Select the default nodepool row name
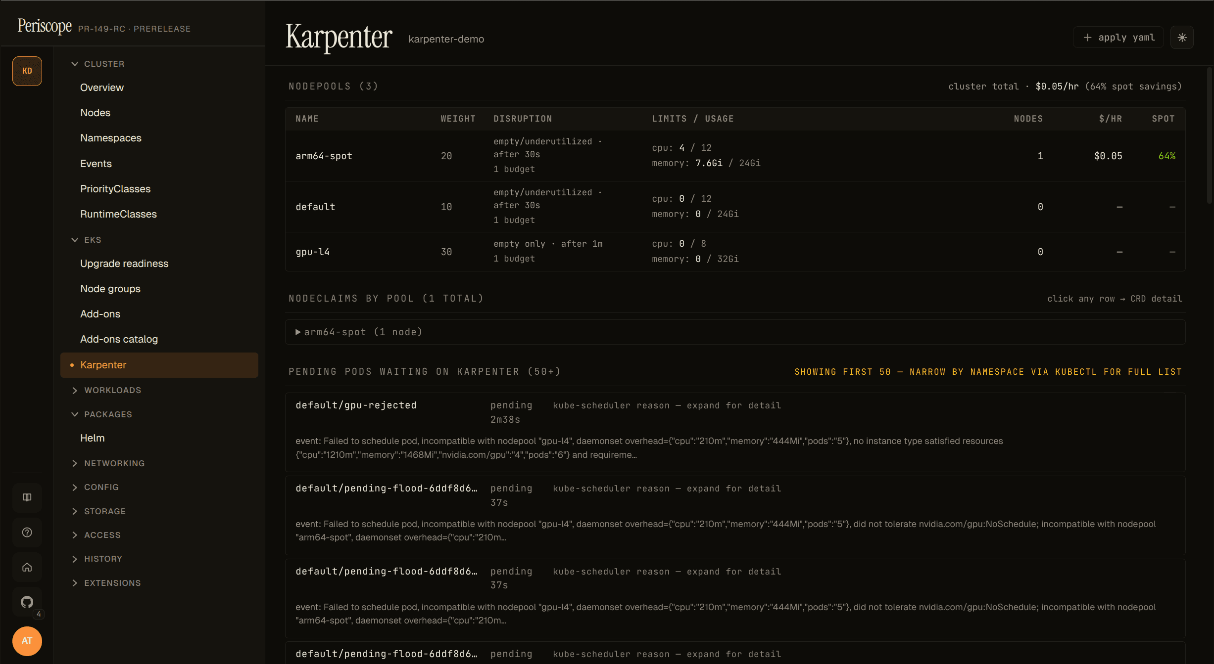 (315, 207)
